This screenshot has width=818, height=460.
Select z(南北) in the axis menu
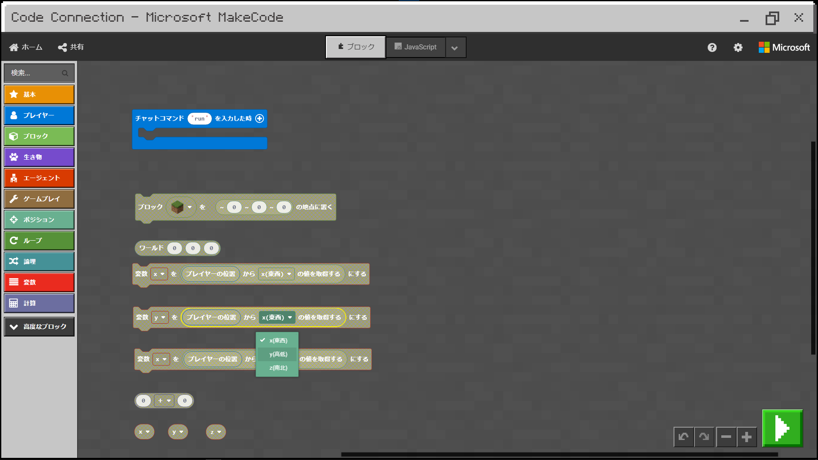[x=277, y=368]
